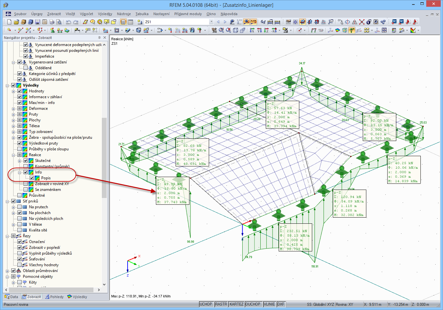Toggle the show result values x.xx icon
Viewport: 443px width, 310px height.
click(254, 22)
